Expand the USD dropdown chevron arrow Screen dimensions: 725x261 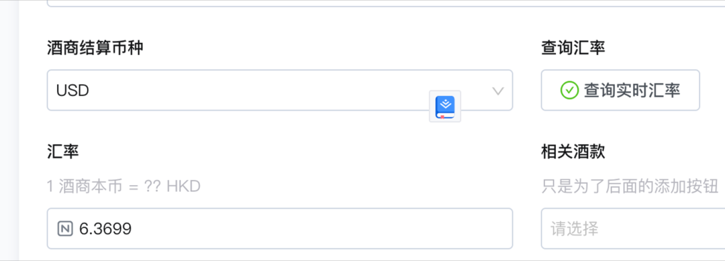497,91
